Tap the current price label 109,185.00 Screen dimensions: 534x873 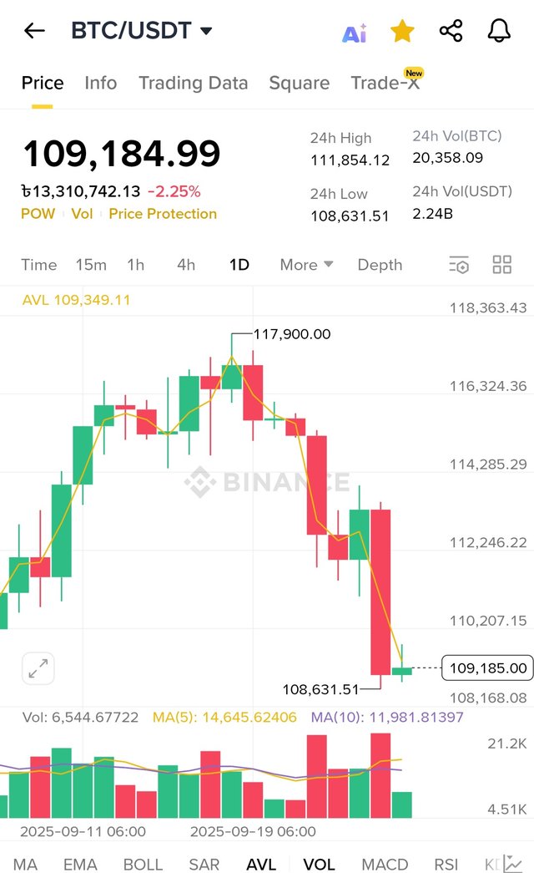click(x=487, y=667)
